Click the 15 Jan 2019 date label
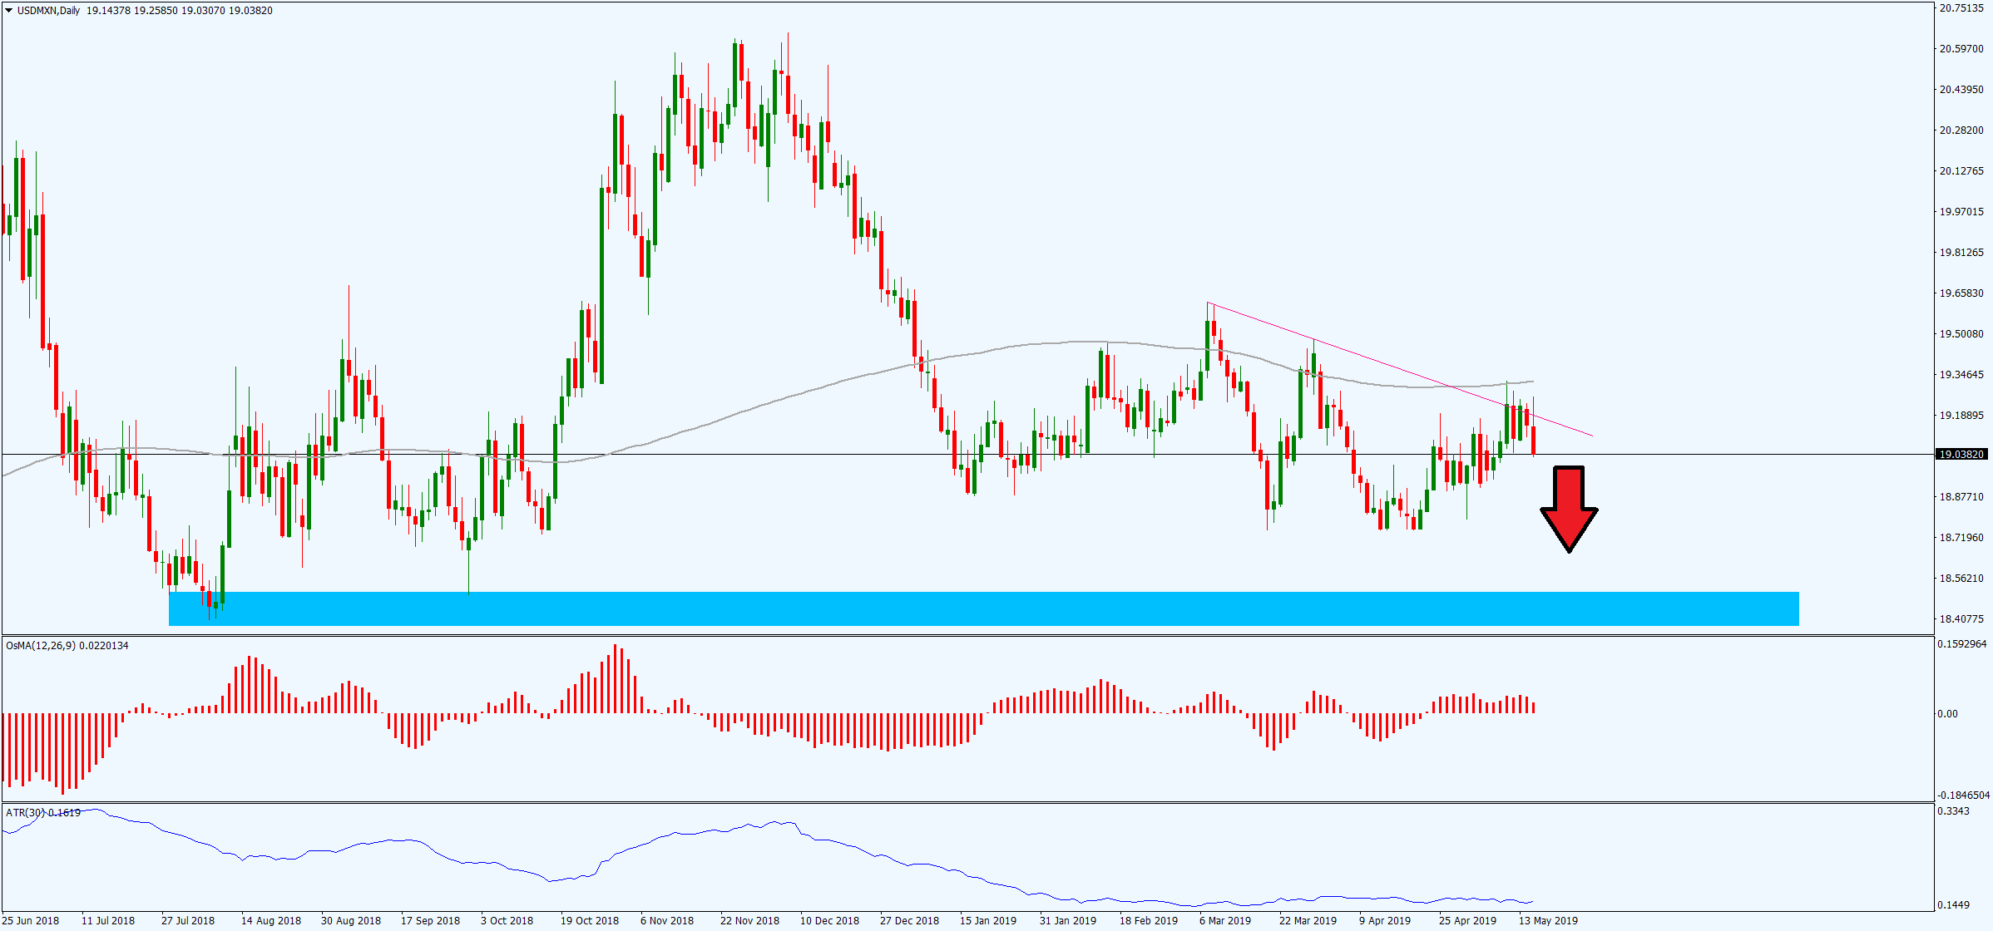The image size is (1993, 931). (x=987, y=920)
